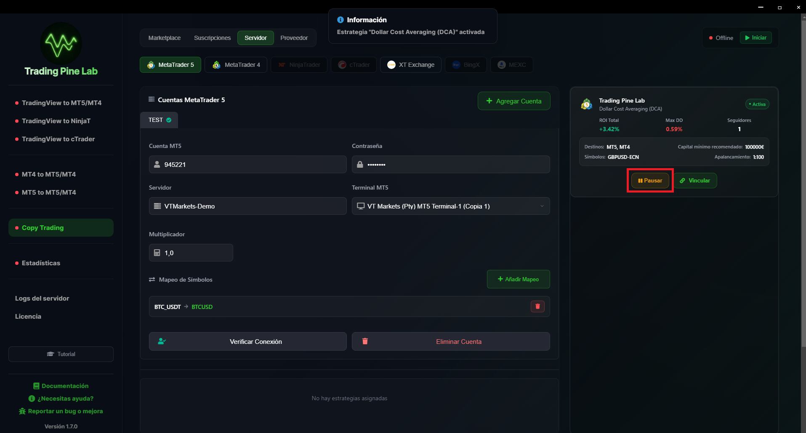Open the Proveedor tab
This screenshot has width=806, height=433.
pos(294,38)
